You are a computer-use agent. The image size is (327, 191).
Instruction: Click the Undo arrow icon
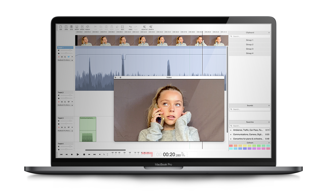point(130,27)
